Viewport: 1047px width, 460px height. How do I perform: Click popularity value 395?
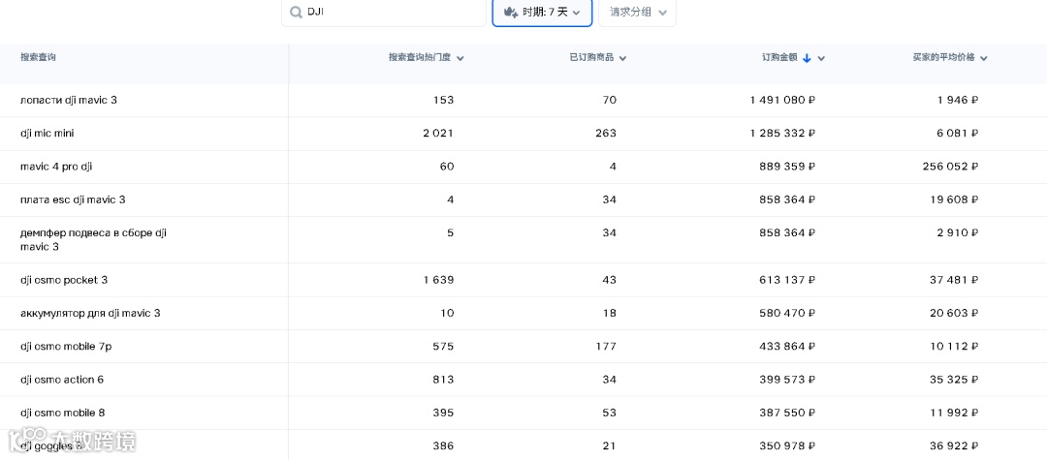point(443,414)
